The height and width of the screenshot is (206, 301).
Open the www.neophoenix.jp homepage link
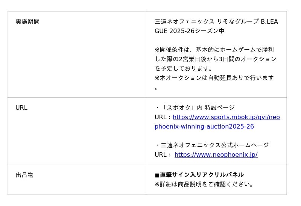[216, 155]
